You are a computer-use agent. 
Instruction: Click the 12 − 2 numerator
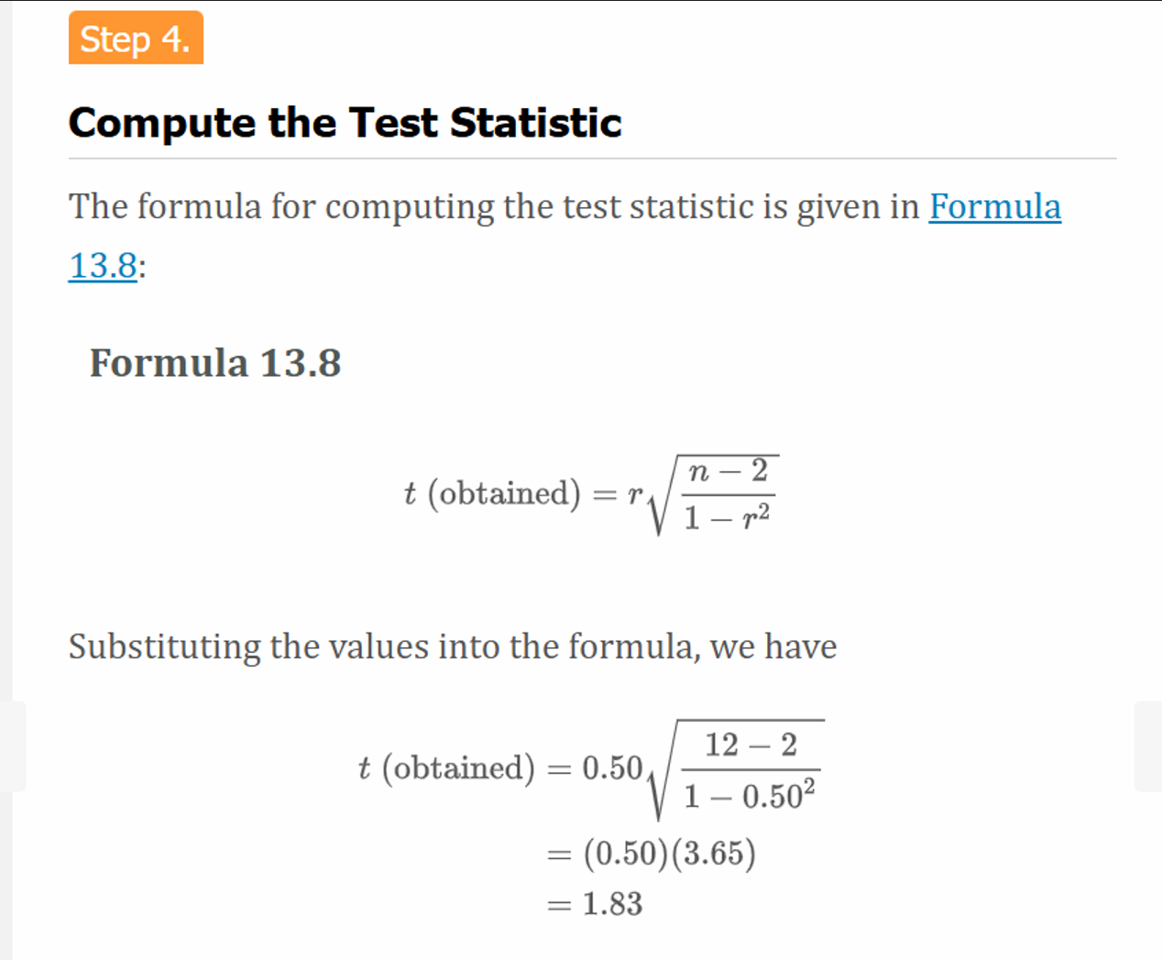click(751, 745)
